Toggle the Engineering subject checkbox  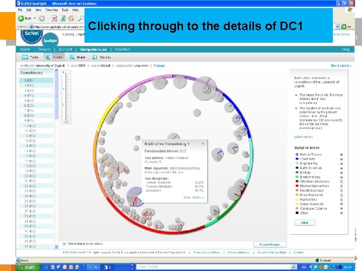341,164
